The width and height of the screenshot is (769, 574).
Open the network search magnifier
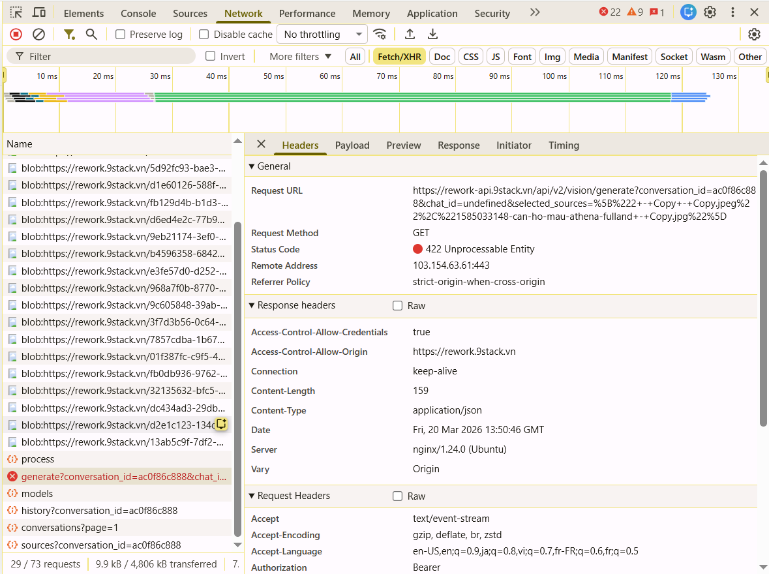coord(92,35)
